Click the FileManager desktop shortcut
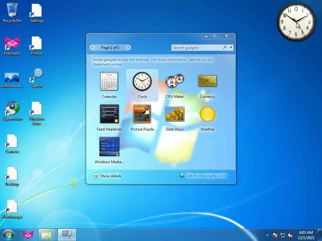322x241 pixels. [12, 209]
